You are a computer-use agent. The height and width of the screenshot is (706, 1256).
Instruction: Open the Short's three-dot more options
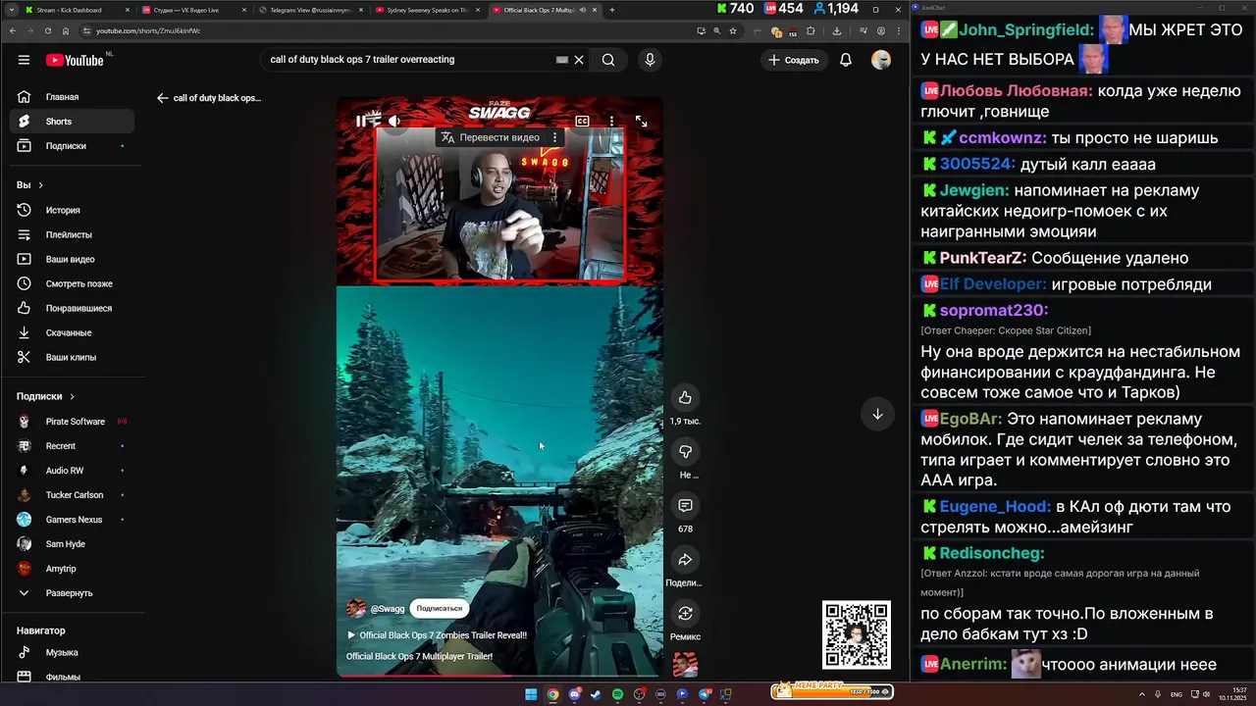click(x=611, y=122)
